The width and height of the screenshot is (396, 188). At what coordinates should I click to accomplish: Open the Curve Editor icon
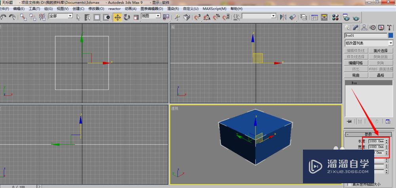[314, 17]
